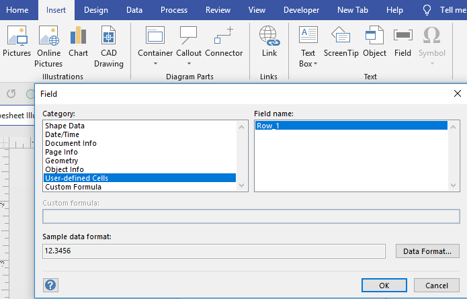The image size is (467, 299).
Task: Expand the Callout dropdown
Action: 189,64
